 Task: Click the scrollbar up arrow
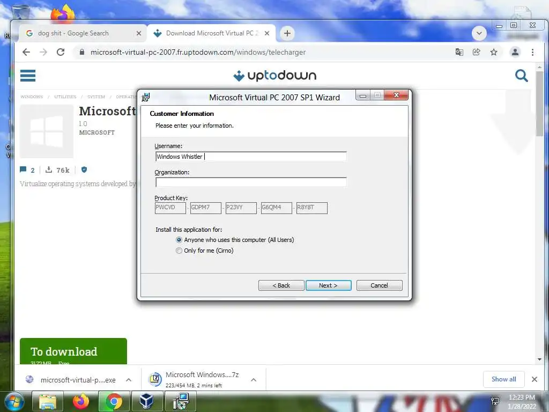pos(539,67)
